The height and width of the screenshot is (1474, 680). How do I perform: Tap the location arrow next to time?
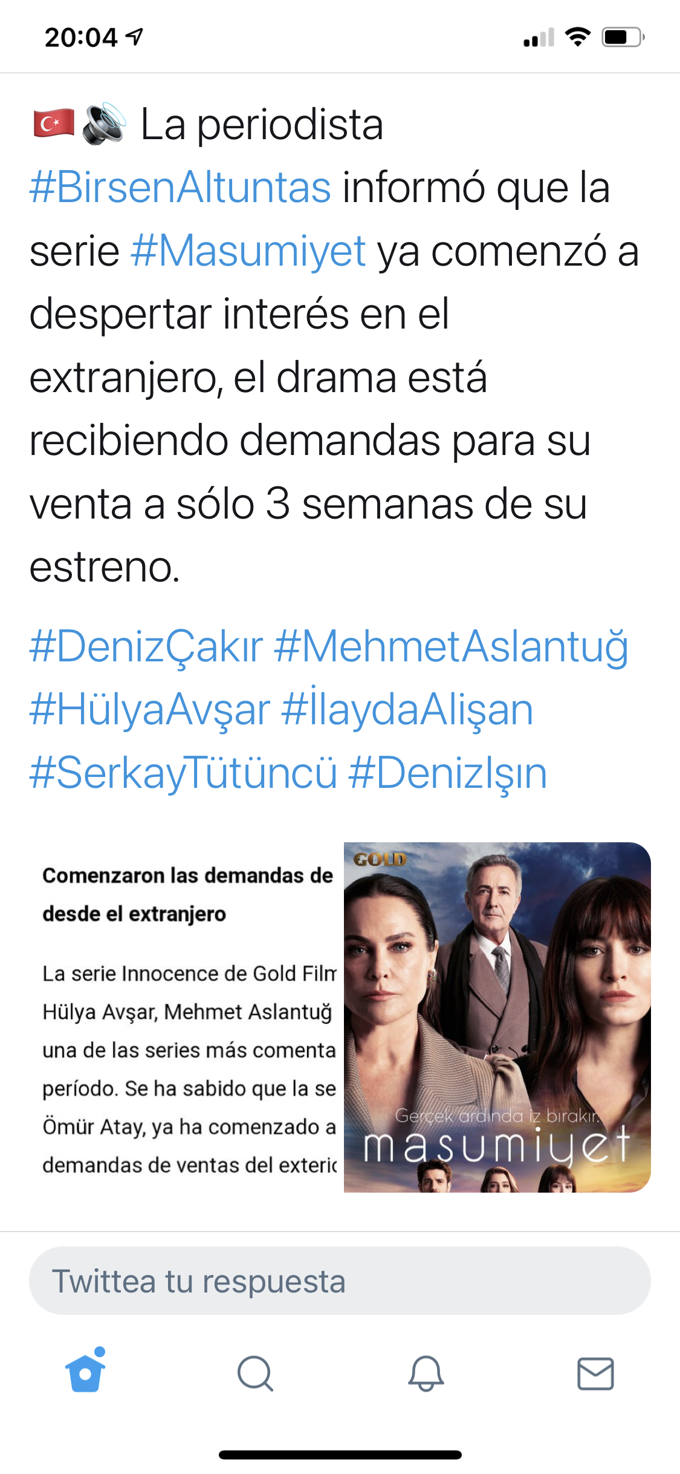pos(134,37)
